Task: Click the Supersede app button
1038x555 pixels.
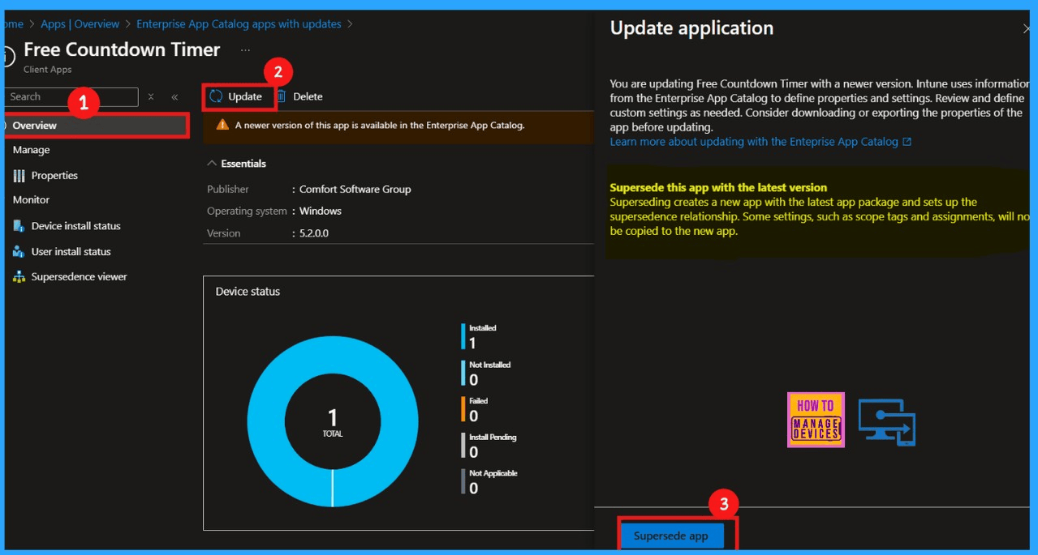Action: click(671, 536)
